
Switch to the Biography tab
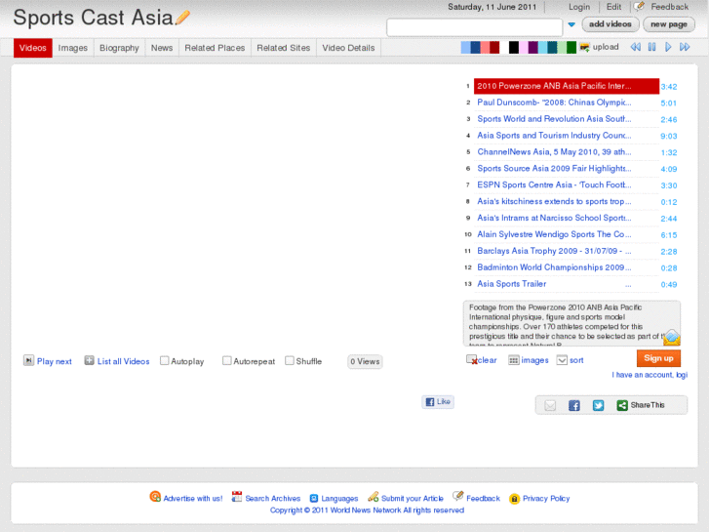(119, 48)
